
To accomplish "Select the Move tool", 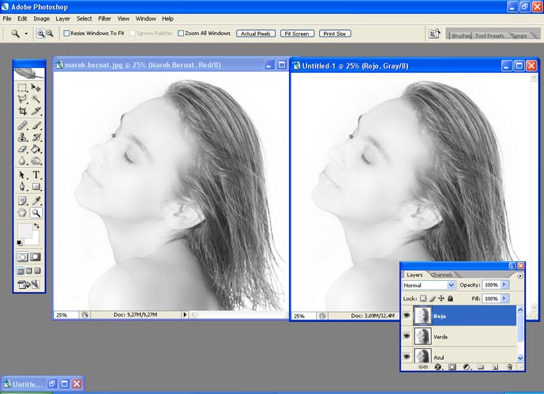I will coord(36,88).
